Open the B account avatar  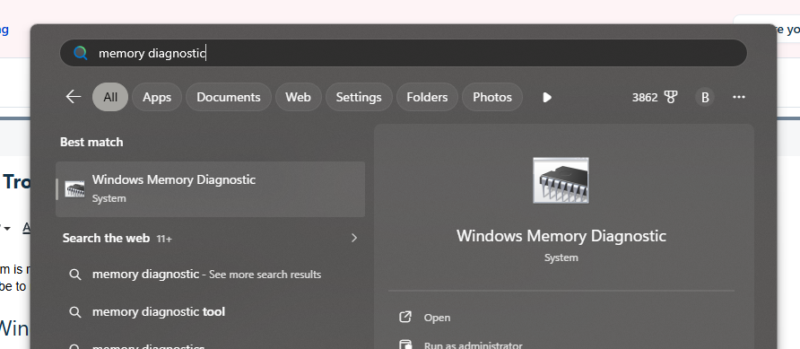click(705, 97)
